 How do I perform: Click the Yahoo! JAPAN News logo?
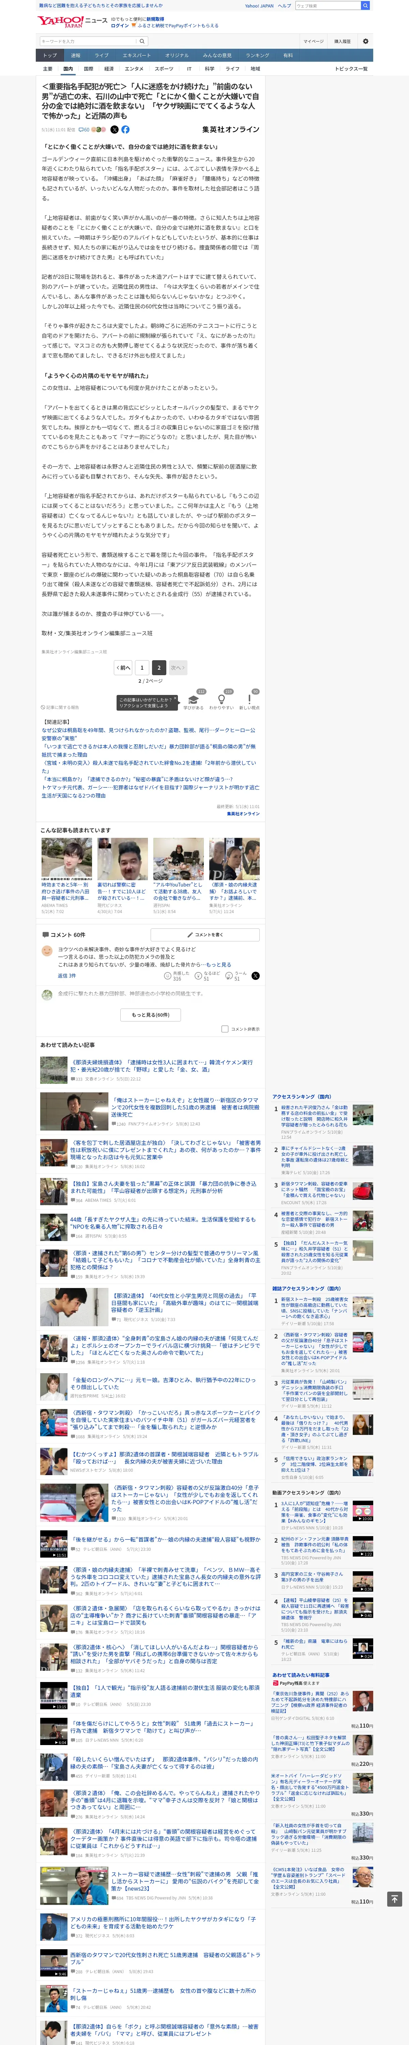[x=72, y=21]
